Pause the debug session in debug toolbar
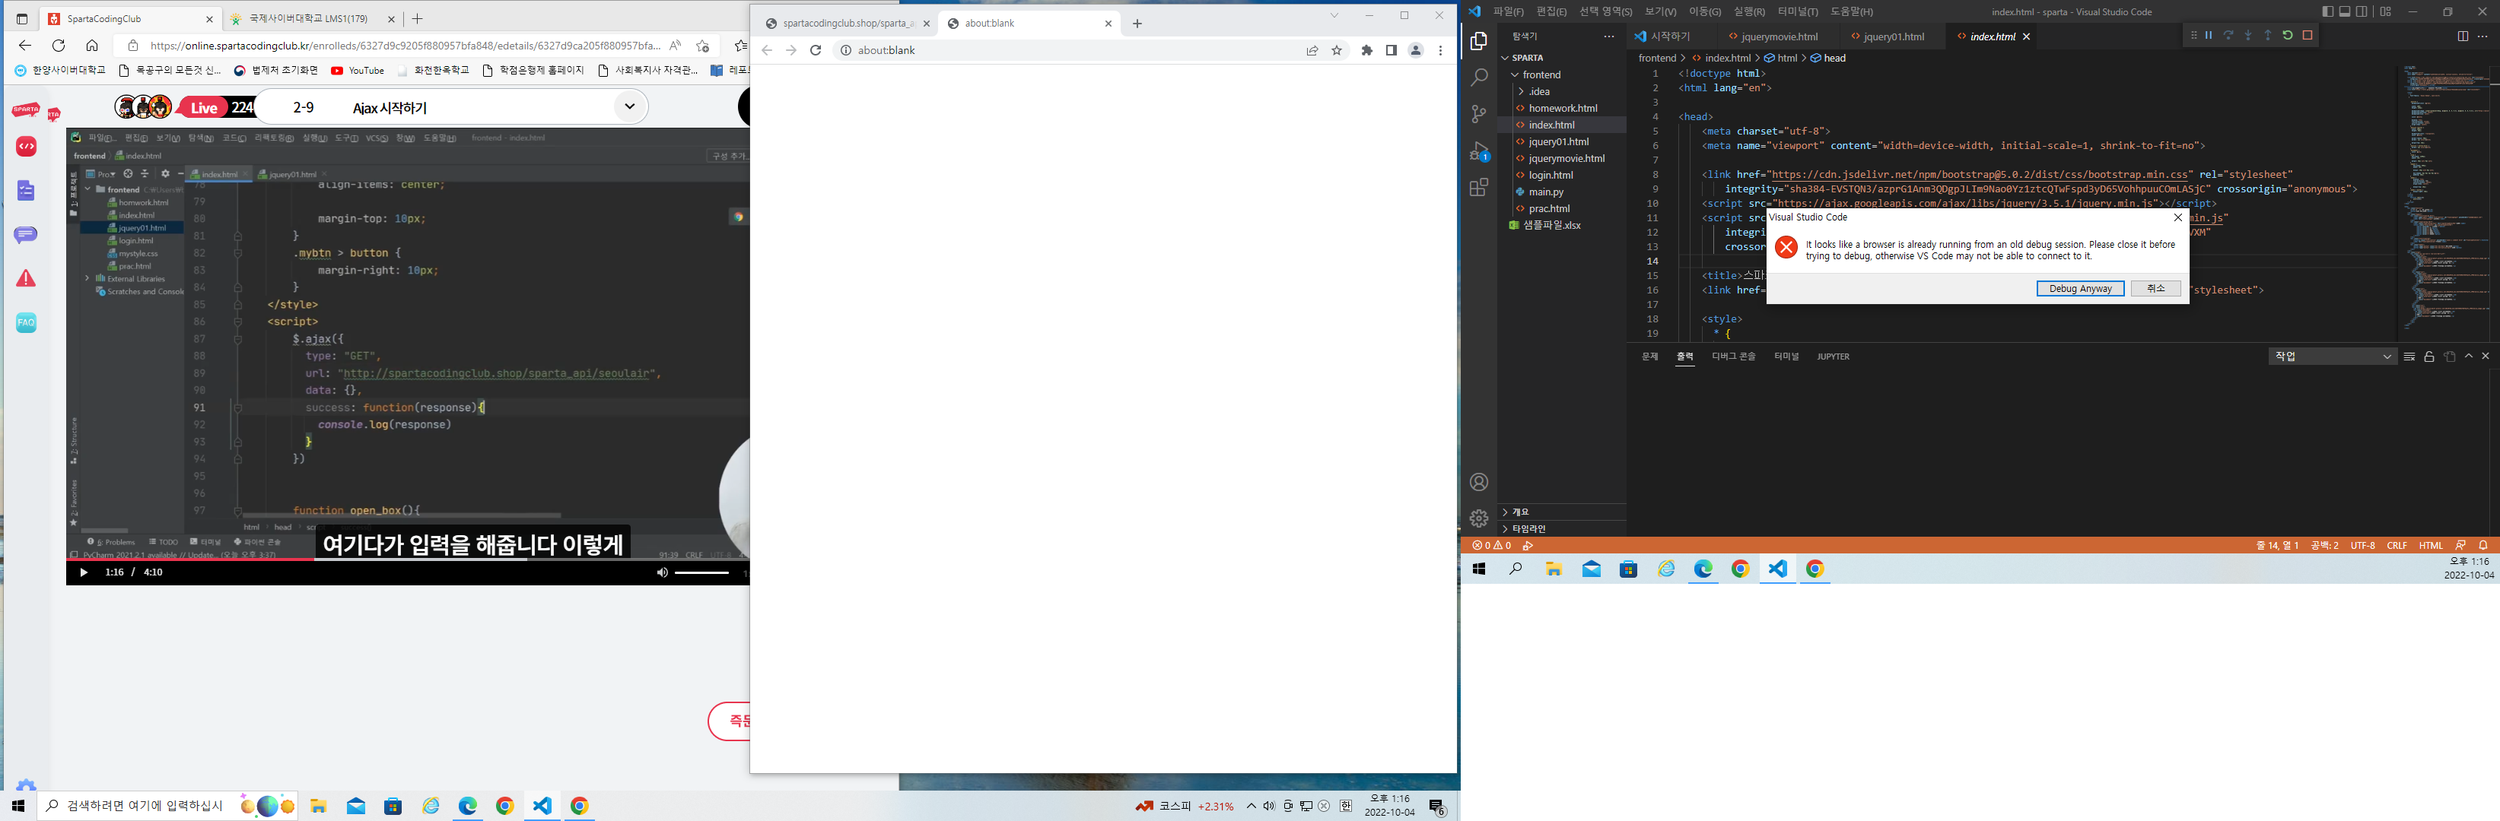 coord(2209,35)
